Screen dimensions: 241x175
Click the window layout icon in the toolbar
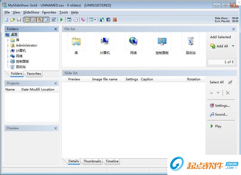point(54,20)
